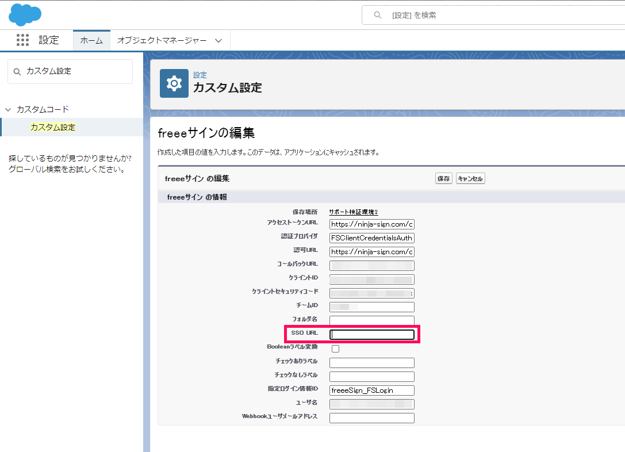Click the チームID input field
625x452 pixels.
372,307
